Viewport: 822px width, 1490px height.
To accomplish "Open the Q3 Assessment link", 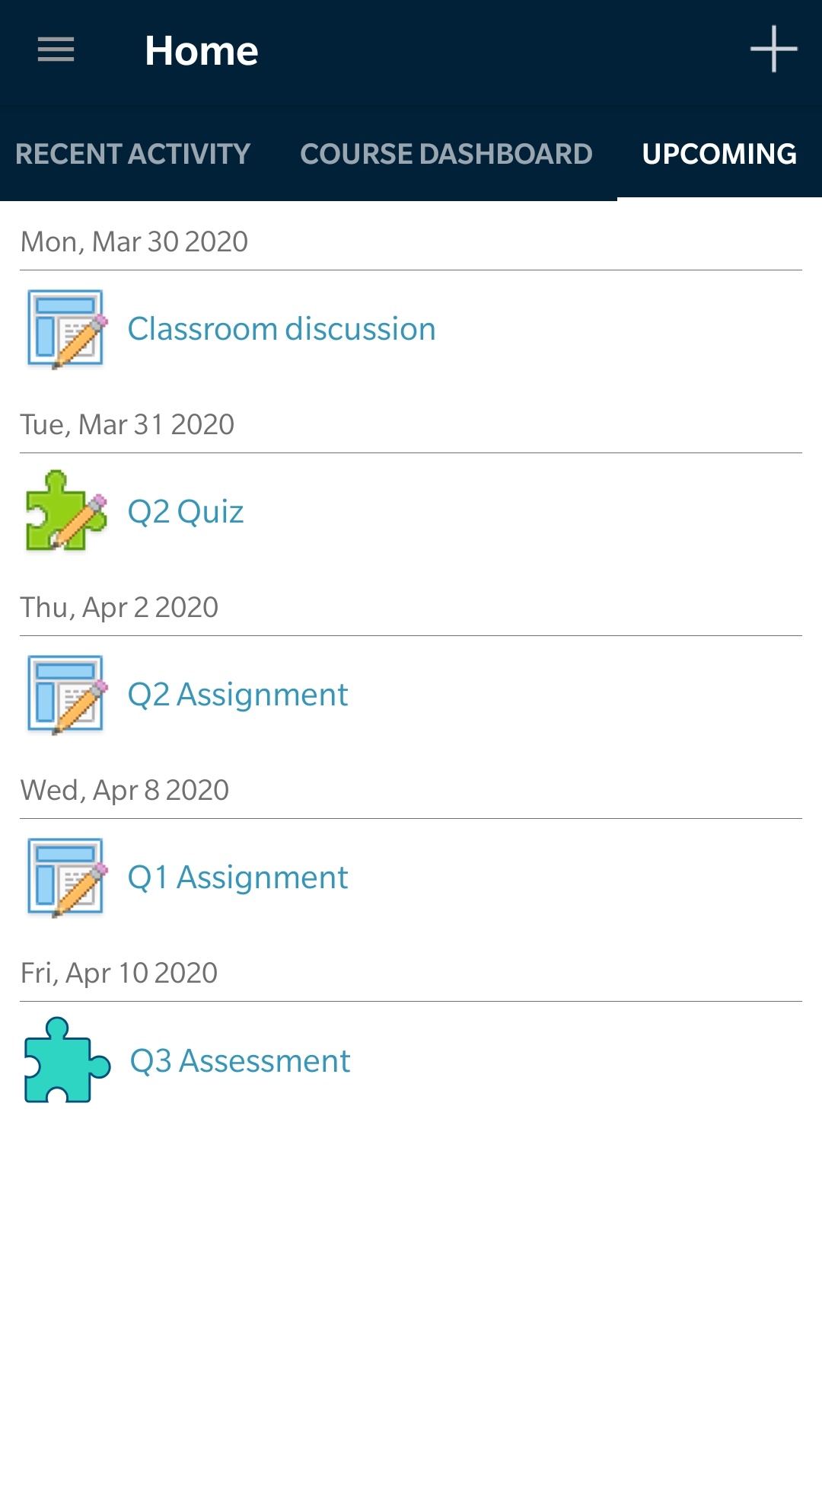I will (240, 1061).
